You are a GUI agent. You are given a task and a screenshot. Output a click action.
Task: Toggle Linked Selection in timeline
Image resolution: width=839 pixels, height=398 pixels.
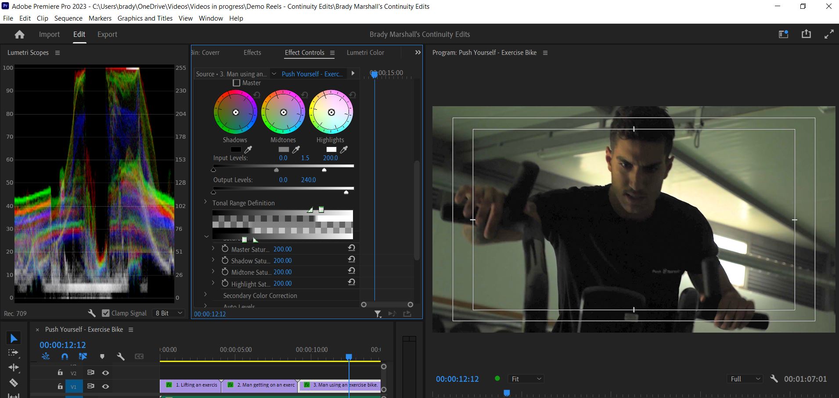(83, 356)
